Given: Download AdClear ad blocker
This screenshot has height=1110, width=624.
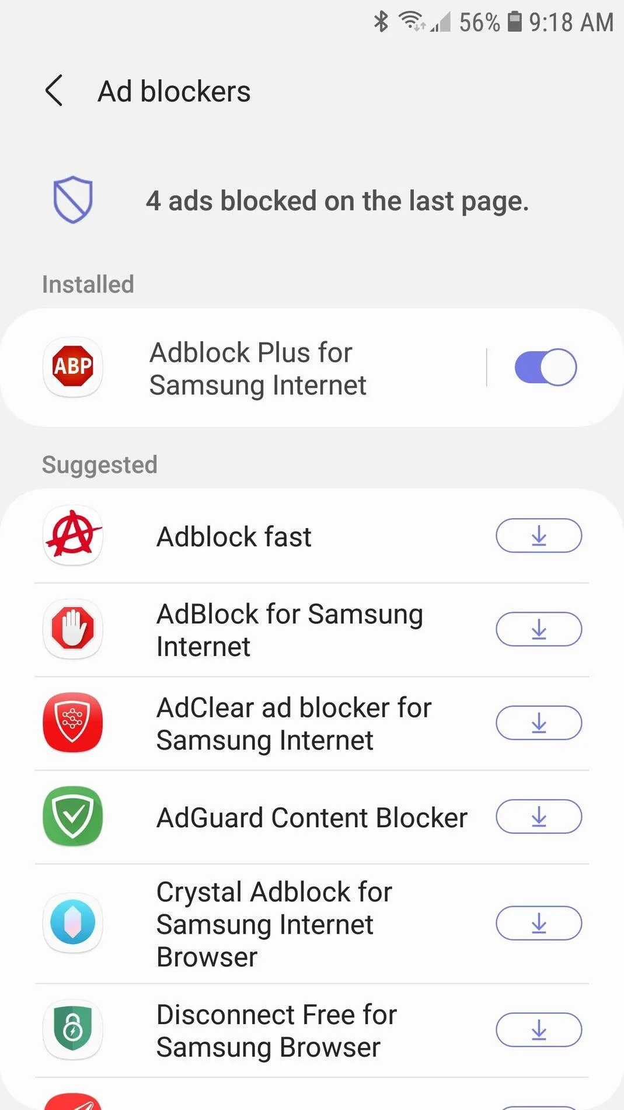Looking at the screenshot, I should (x=539, y=723).
